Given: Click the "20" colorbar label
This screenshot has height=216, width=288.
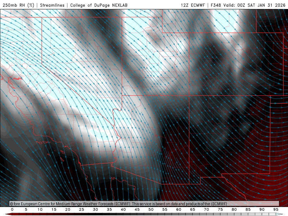Looking at the screenshot, I should pyautogui.click(x=68, y=210).
